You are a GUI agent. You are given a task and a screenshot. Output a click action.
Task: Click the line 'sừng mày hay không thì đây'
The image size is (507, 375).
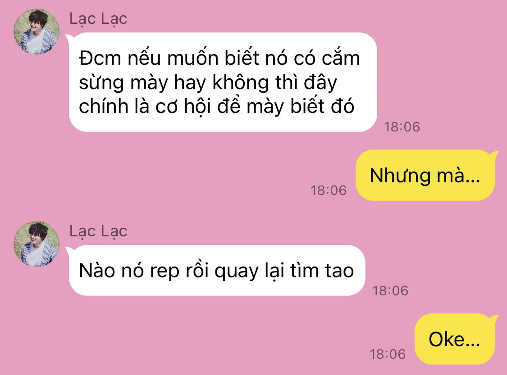[x=208, y=83]
